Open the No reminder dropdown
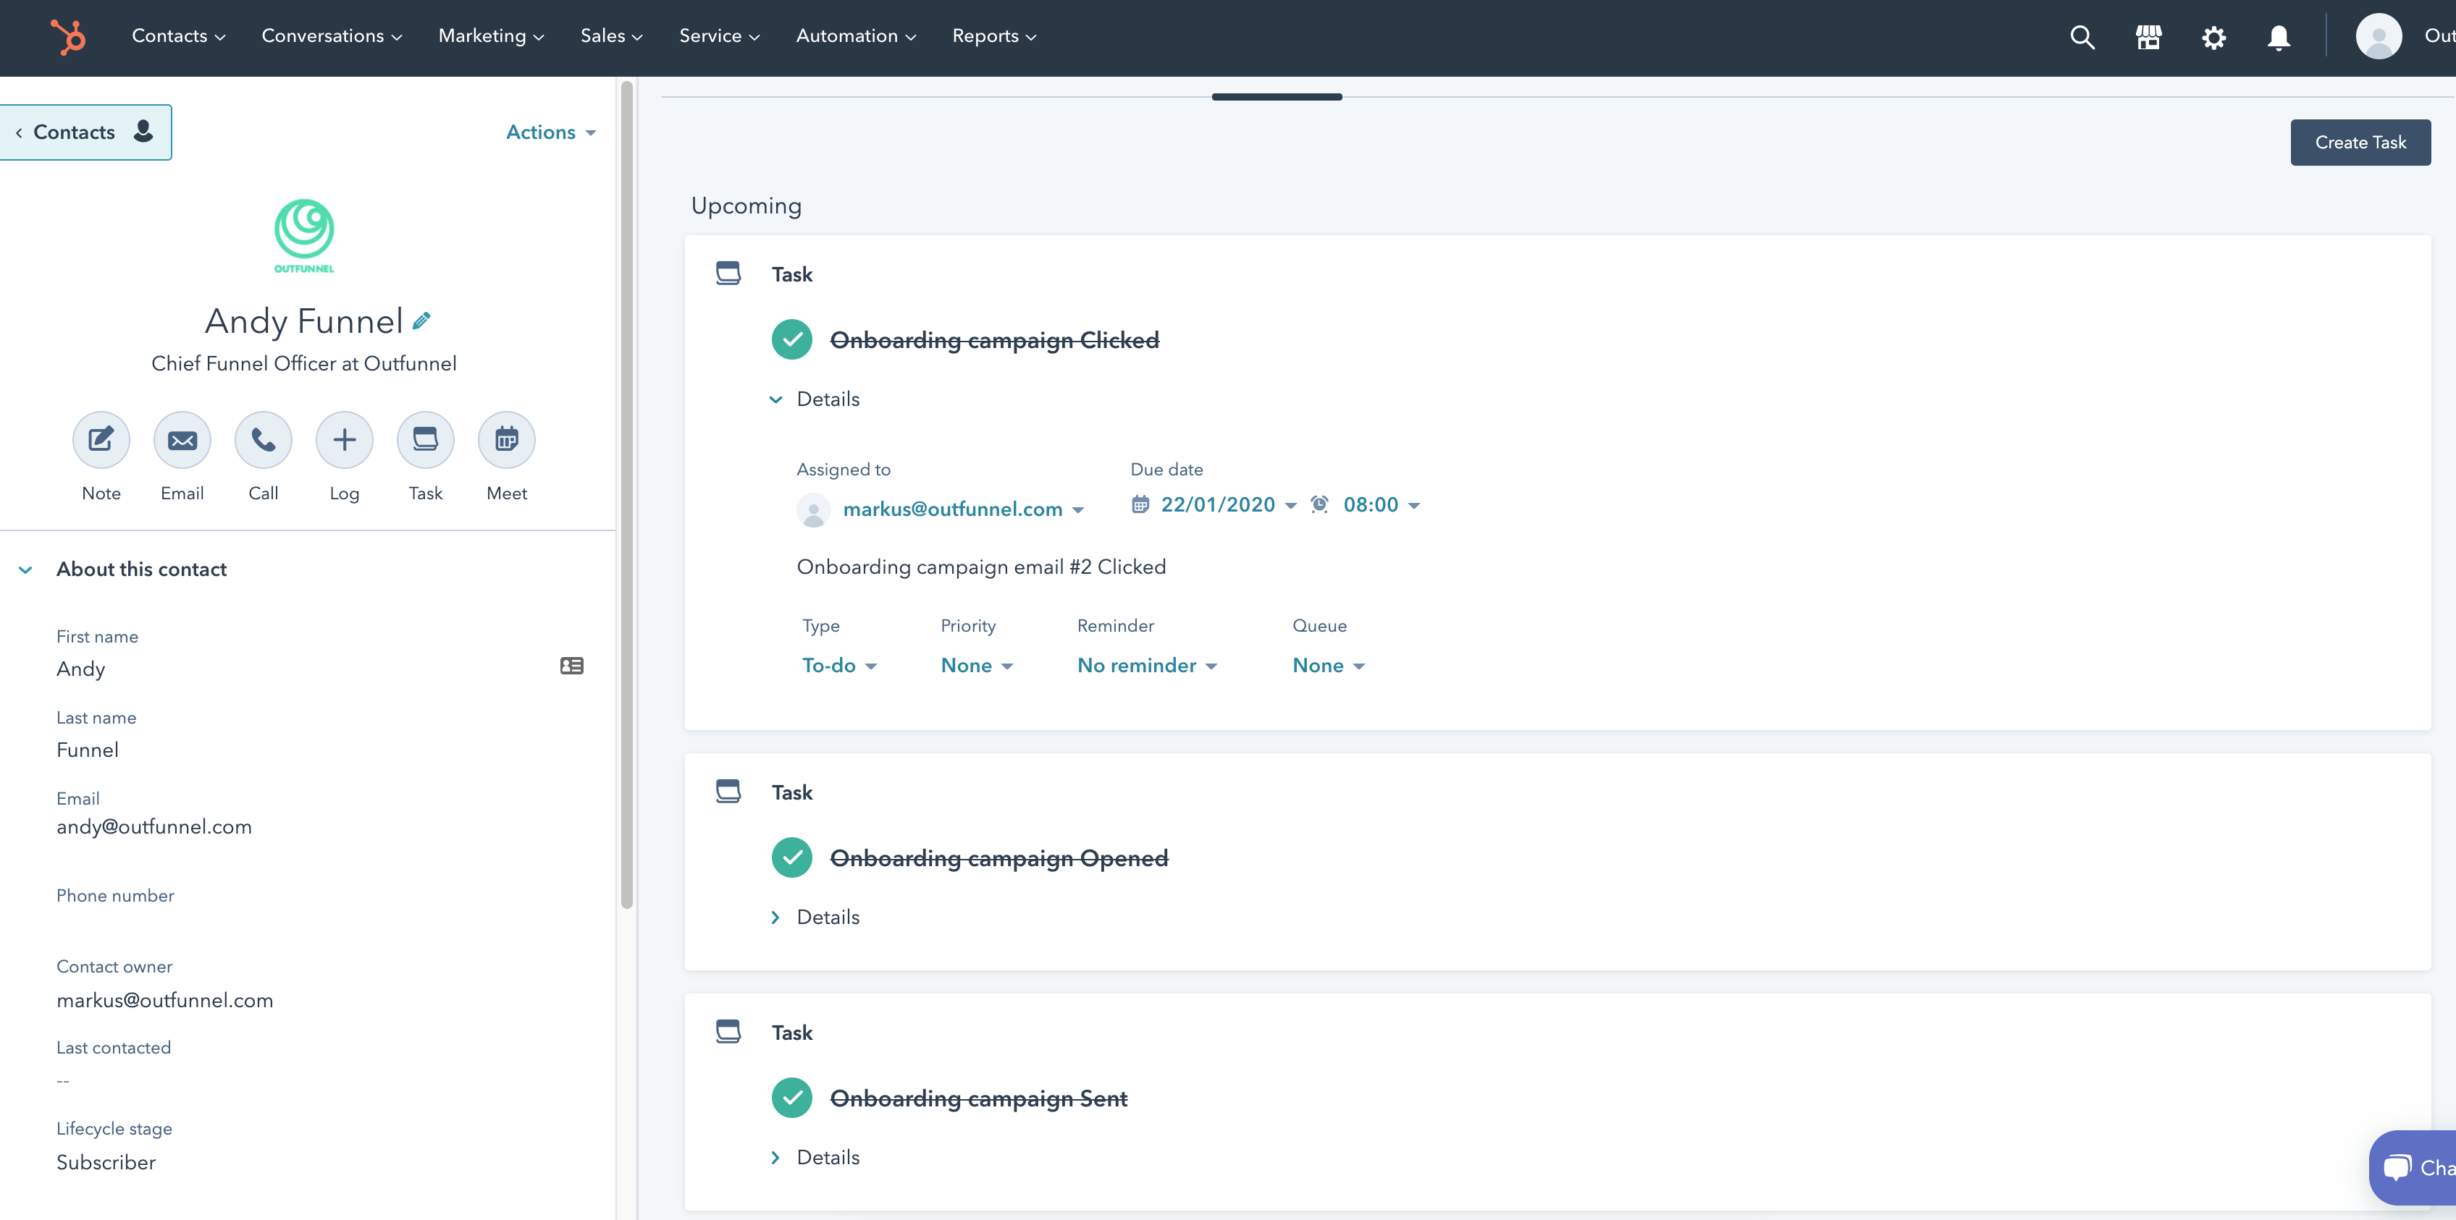Viewport: 2456px width, 1220px height. [x=1147, y=665]
